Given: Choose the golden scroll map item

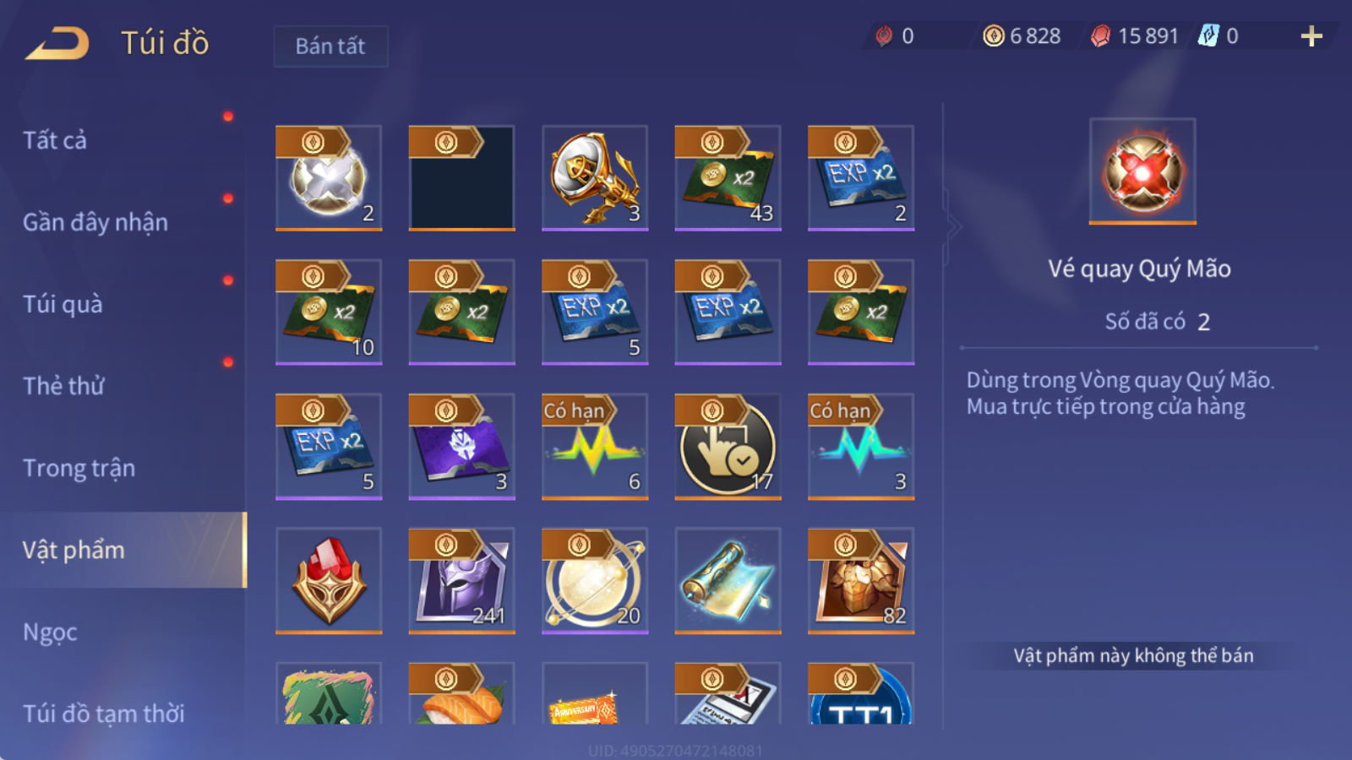Looking at the screenshot, I should coord(728,581).
